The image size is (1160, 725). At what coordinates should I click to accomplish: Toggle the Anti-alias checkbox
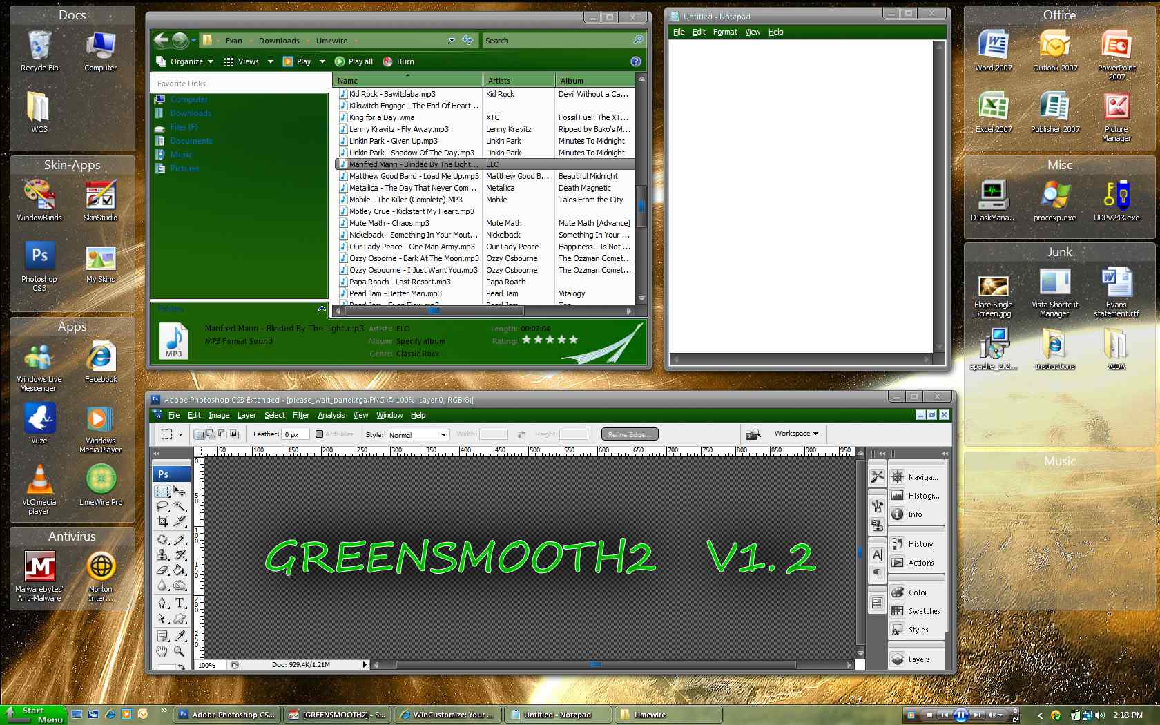pos(319,434)
